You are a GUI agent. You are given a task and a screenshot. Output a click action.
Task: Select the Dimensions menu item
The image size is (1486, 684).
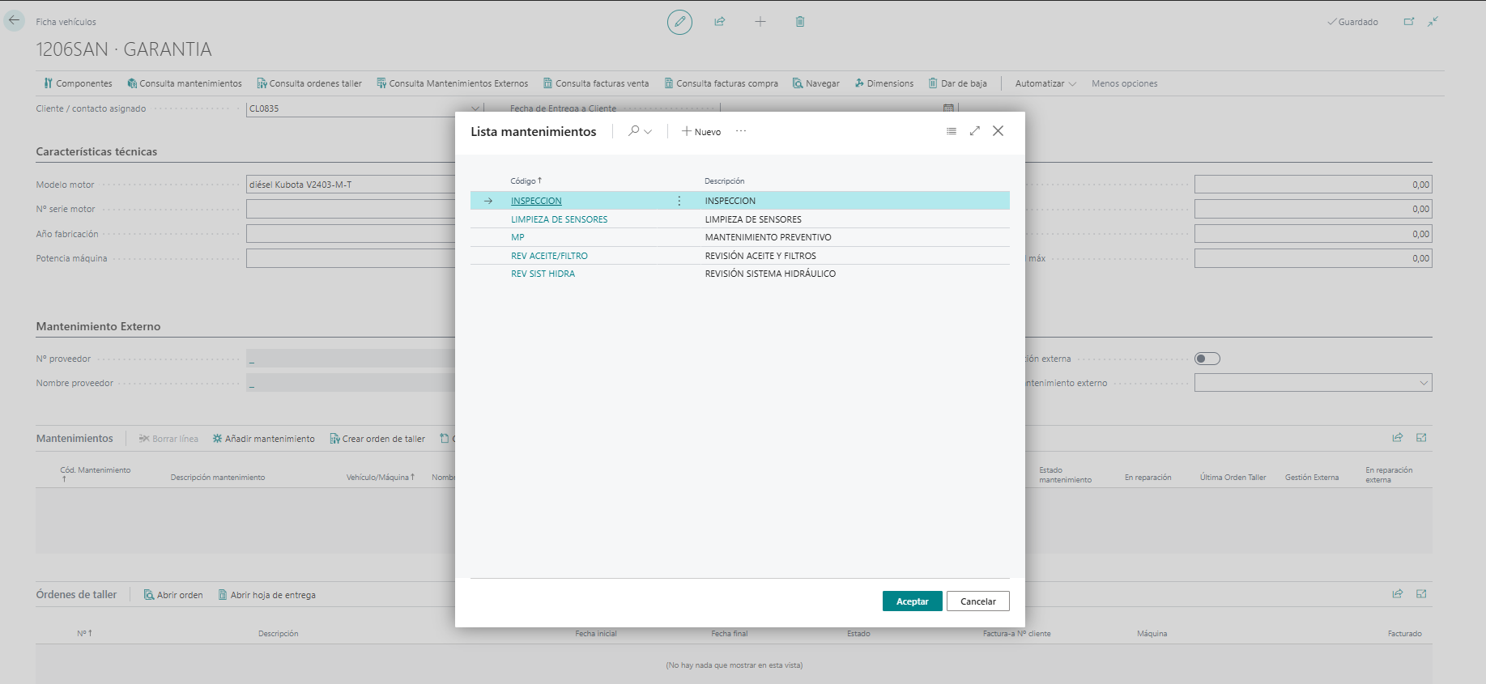(x=884, y=83)
